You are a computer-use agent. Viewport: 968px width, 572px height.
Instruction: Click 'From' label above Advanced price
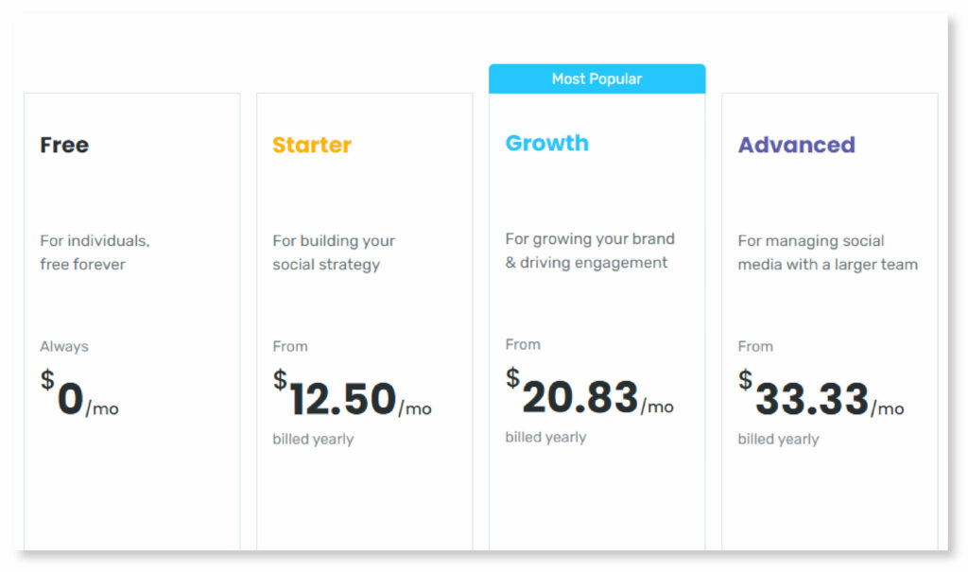[755, 347]
